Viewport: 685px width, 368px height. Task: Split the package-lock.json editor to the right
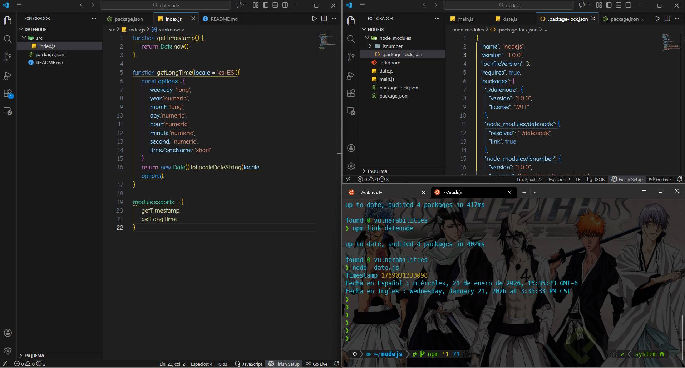(x=667, y=19)
